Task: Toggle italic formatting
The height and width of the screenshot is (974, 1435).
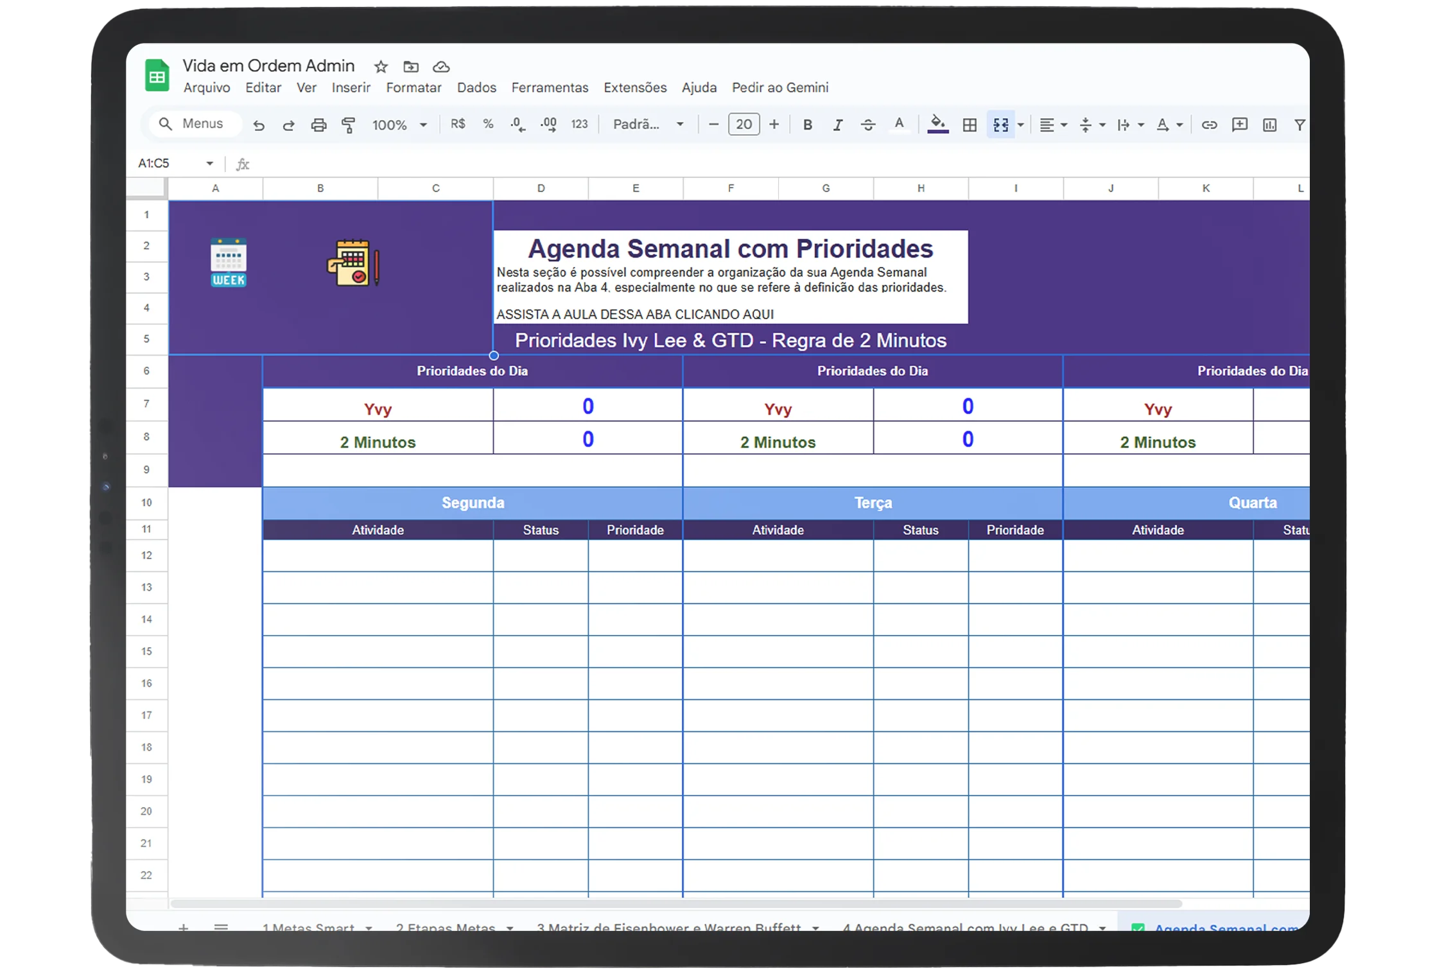Action: tap(838, 125)
